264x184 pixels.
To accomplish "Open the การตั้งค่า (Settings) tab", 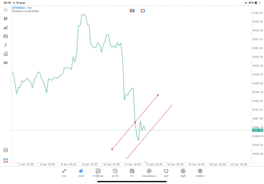I will tap(200, 173).
